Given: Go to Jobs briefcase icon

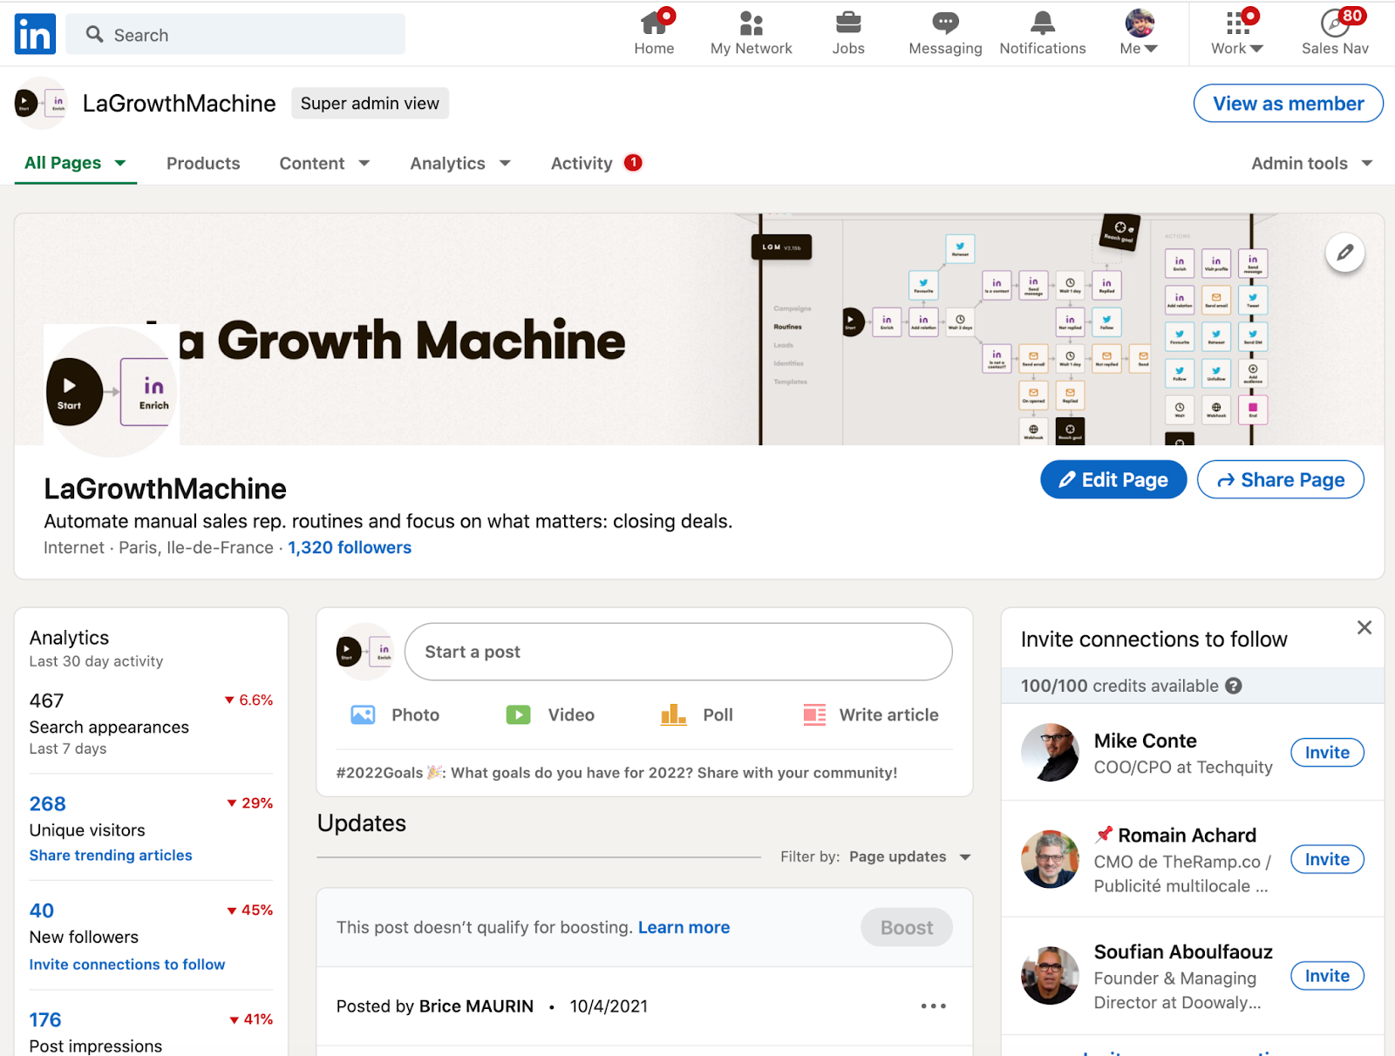Looking at the screenshot, I should (x=848, y=23).
